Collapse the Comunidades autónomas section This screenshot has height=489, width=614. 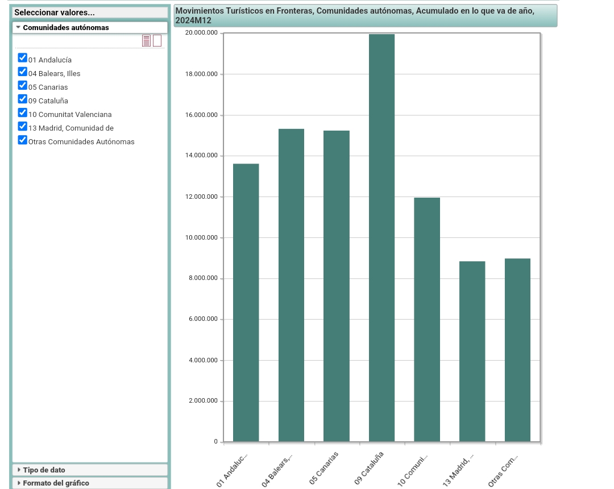tap(63, 27)
